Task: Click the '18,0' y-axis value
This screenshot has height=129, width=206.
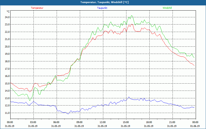Action: coord(7,61)
